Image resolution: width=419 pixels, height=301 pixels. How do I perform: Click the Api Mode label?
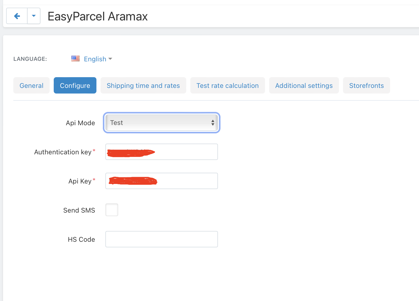pos(80,123)
